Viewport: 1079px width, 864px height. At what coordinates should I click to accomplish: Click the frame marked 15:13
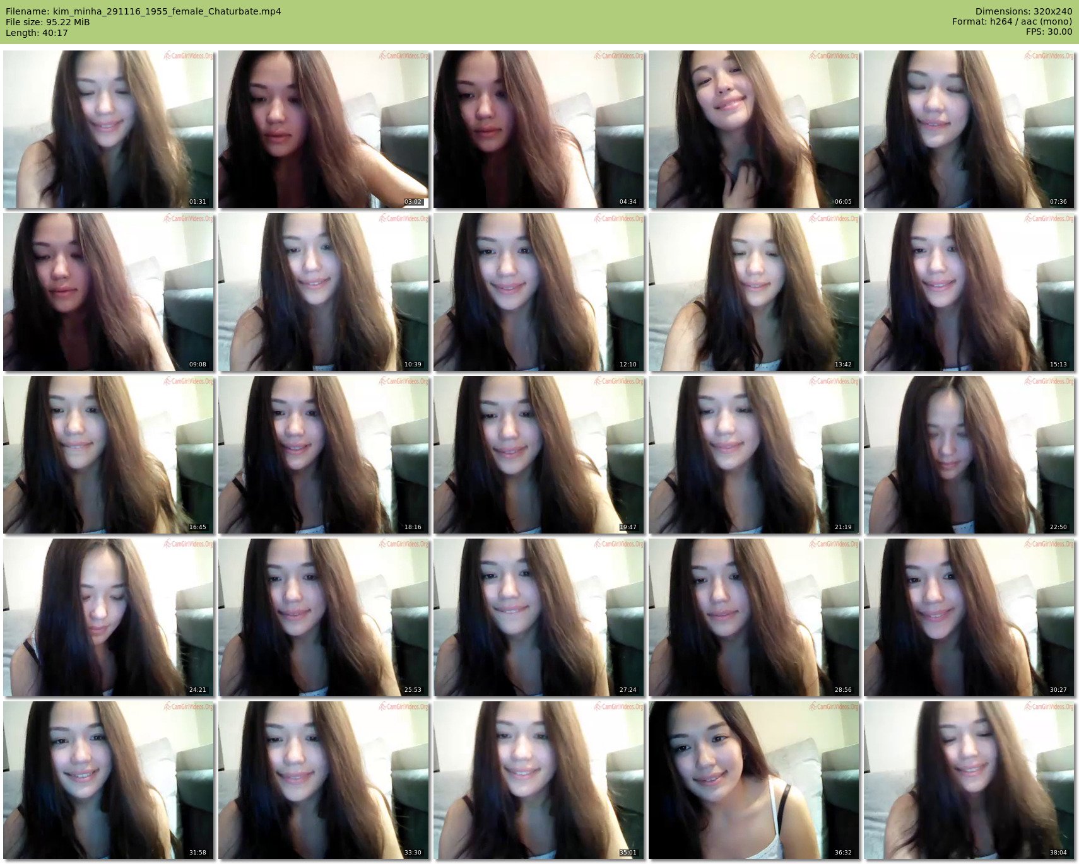969,292
